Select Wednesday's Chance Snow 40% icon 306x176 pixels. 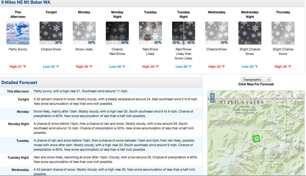coord(217,33)
